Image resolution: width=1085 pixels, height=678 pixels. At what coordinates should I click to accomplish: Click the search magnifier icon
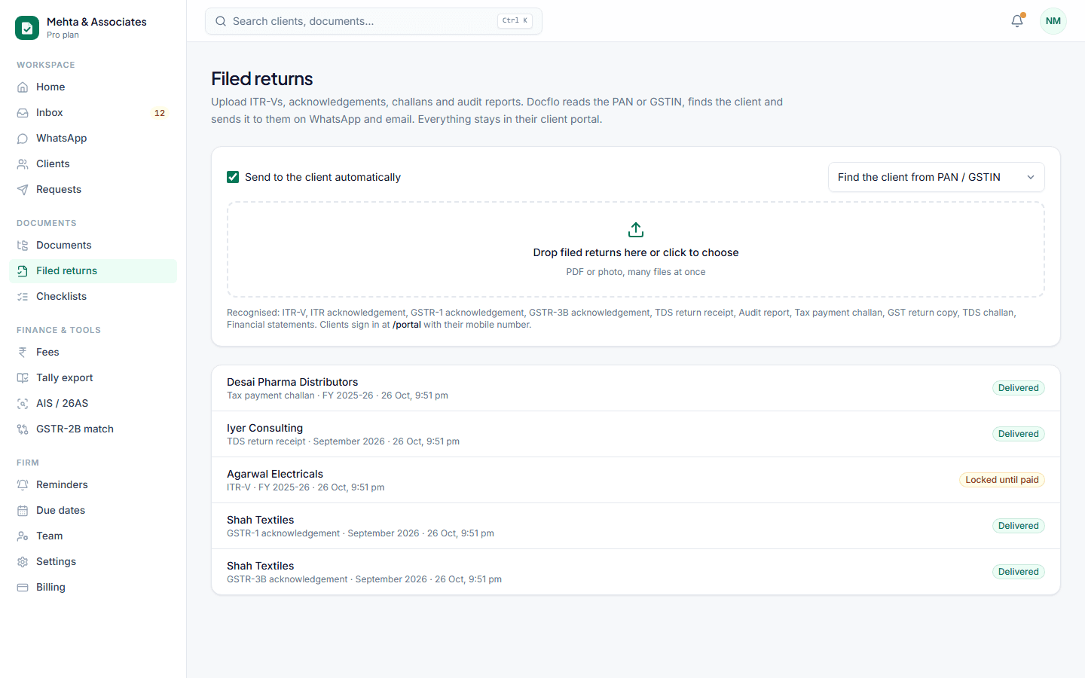coord(221,21)
